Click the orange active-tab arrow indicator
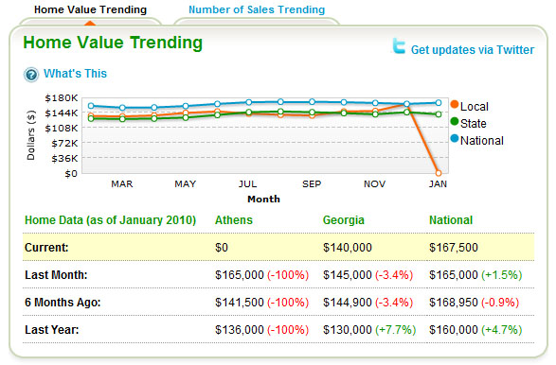The image size is (556, 365). (x=90, y=24)
